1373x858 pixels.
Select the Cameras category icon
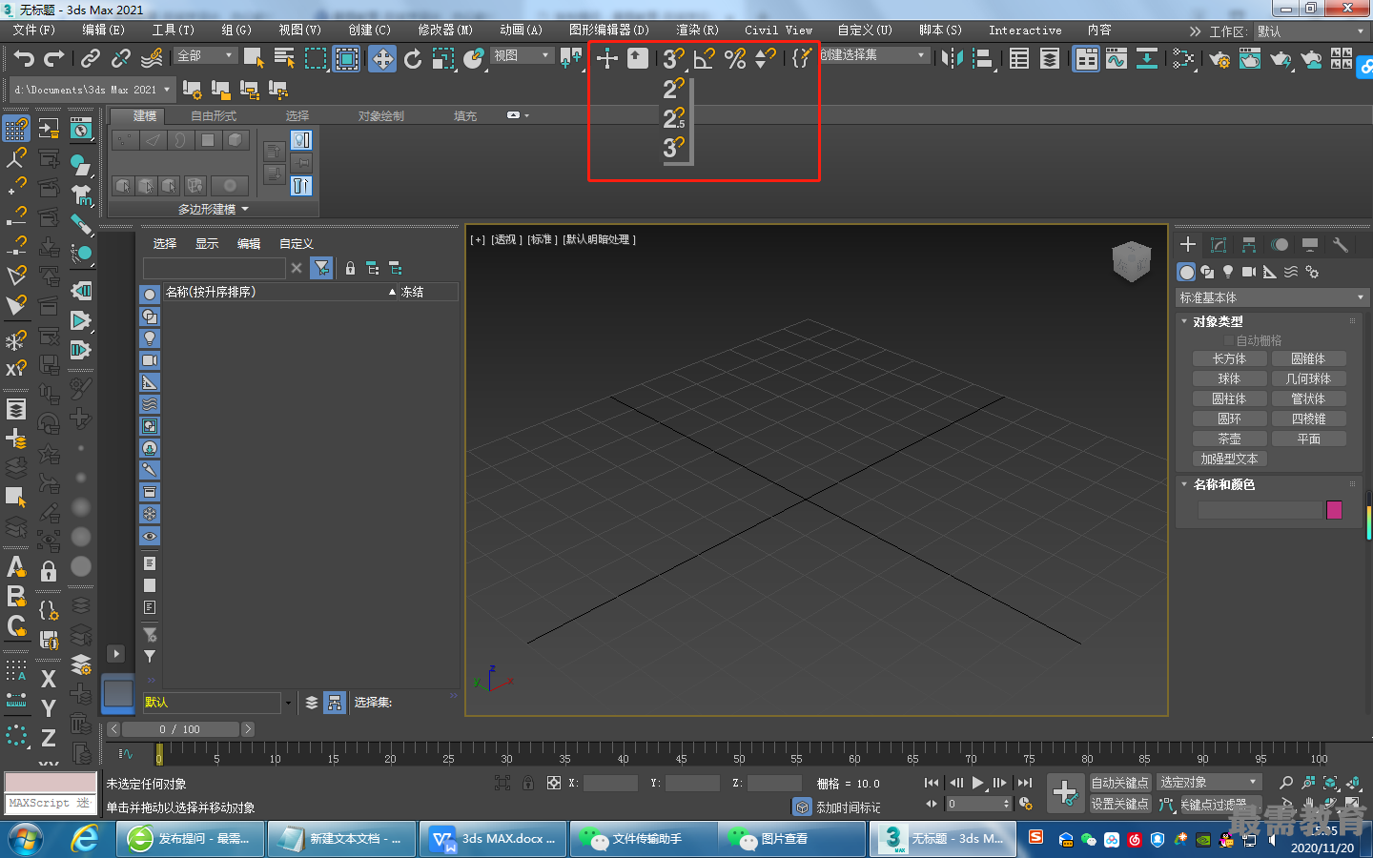(1249, 272)
